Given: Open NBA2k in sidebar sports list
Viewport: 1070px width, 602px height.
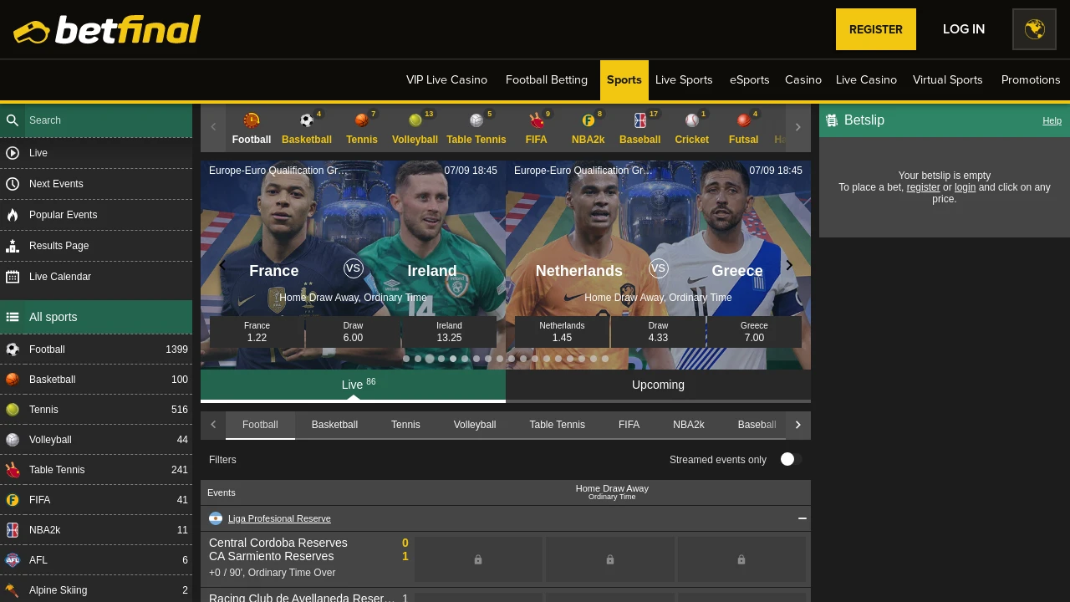Looking at the screenshot, I should tap(96, 530).
